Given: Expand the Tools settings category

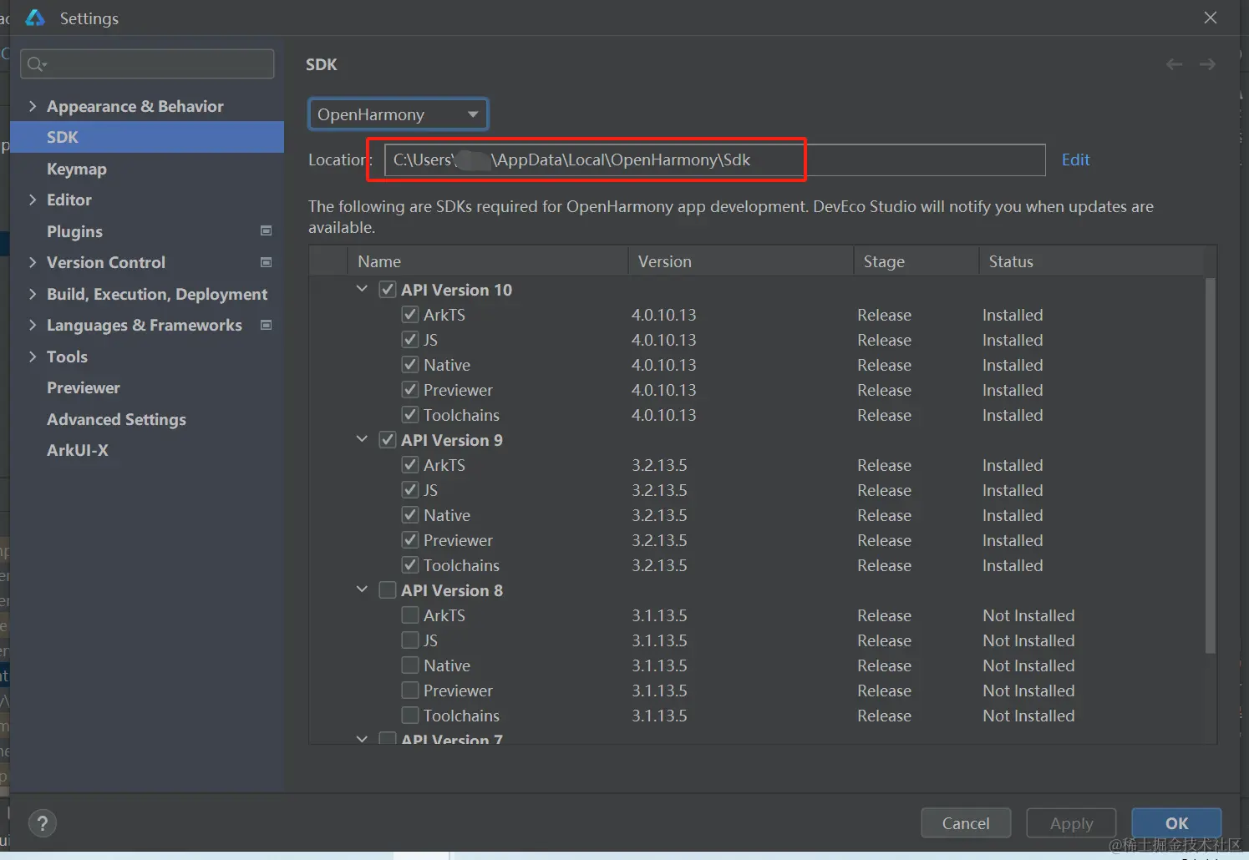Looking at the screenshot, I should tap(33, 357).
